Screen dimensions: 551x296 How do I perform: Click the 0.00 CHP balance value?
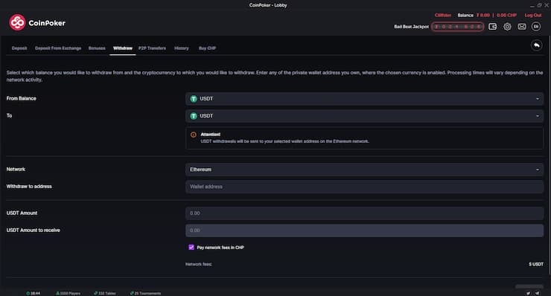(506, 15)
